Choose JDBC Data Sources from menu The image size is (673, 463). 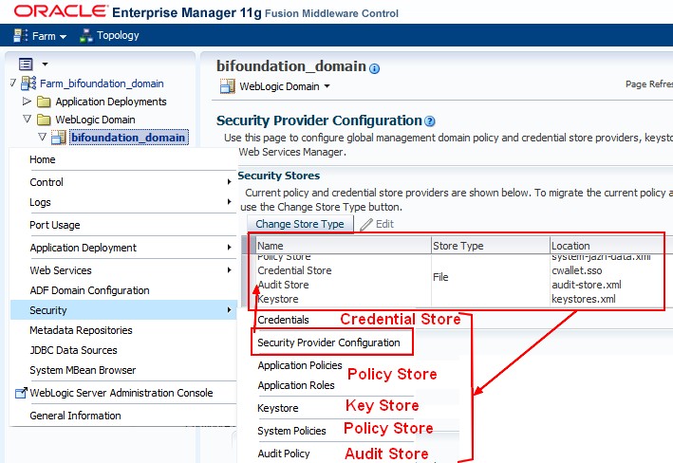[74, 350]
